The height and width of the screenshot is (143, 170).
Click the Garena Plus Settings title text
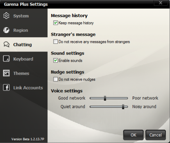(x=26, y=4)
